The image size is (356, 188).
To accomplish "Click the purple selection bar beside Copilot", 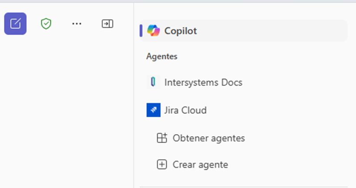I will click(x=141, y=31).
